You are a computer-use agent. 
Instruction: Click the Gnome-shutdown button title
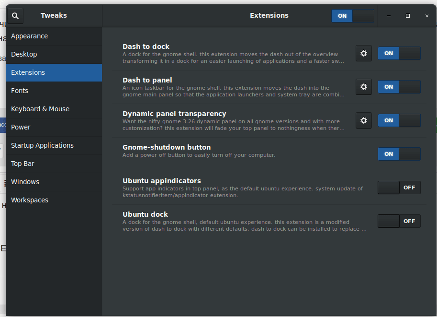point(167,147)
